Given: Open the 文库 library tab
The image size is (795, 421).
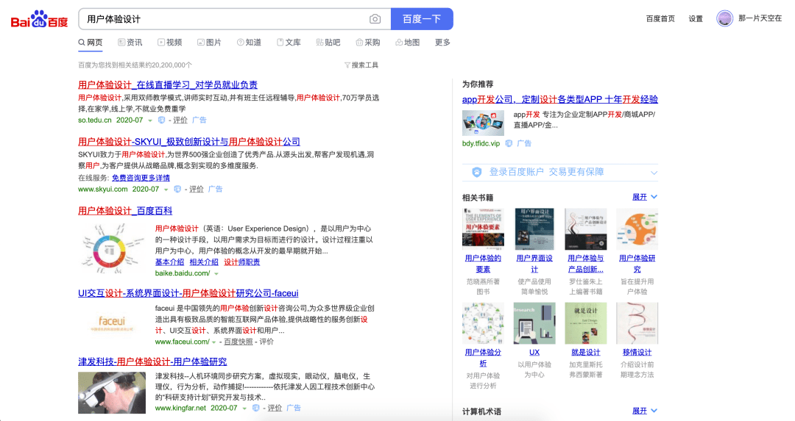Looking at the screenshot, I should click(289, 43).
